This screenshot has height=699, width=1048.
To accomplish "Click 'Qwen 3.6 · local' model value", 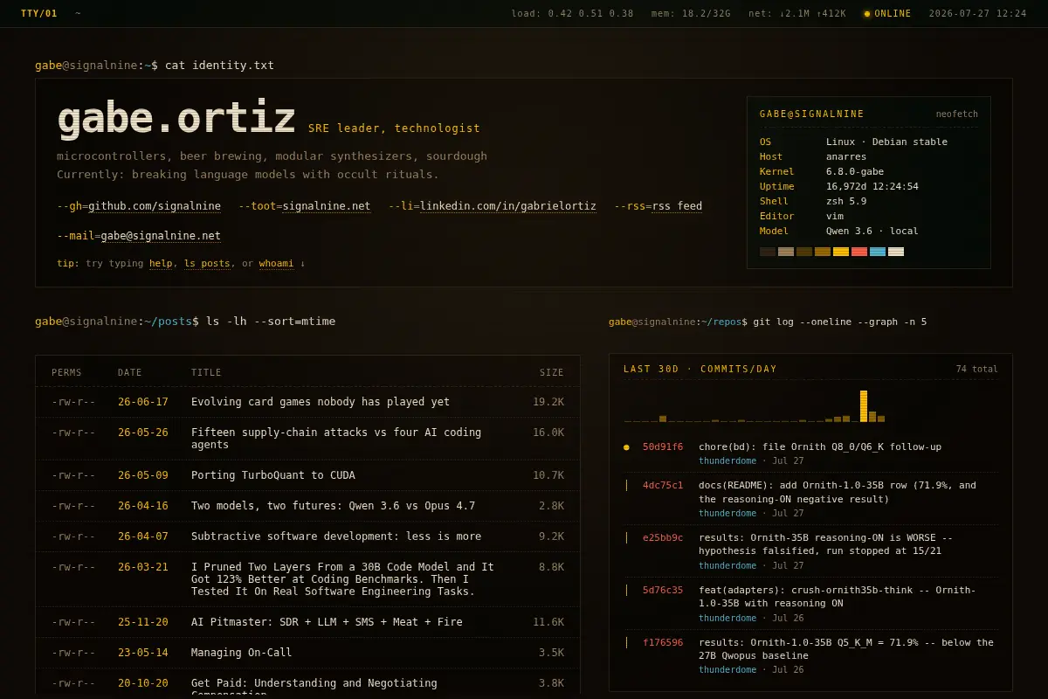I will [x=872, y=232].
